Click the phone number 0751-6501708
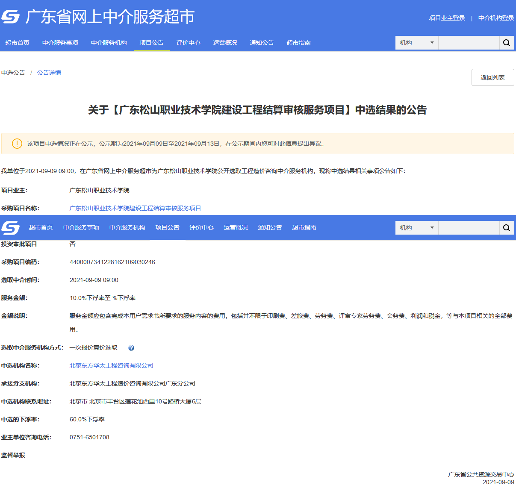This screenshot has height=497, width=516. tap(89, 437)
